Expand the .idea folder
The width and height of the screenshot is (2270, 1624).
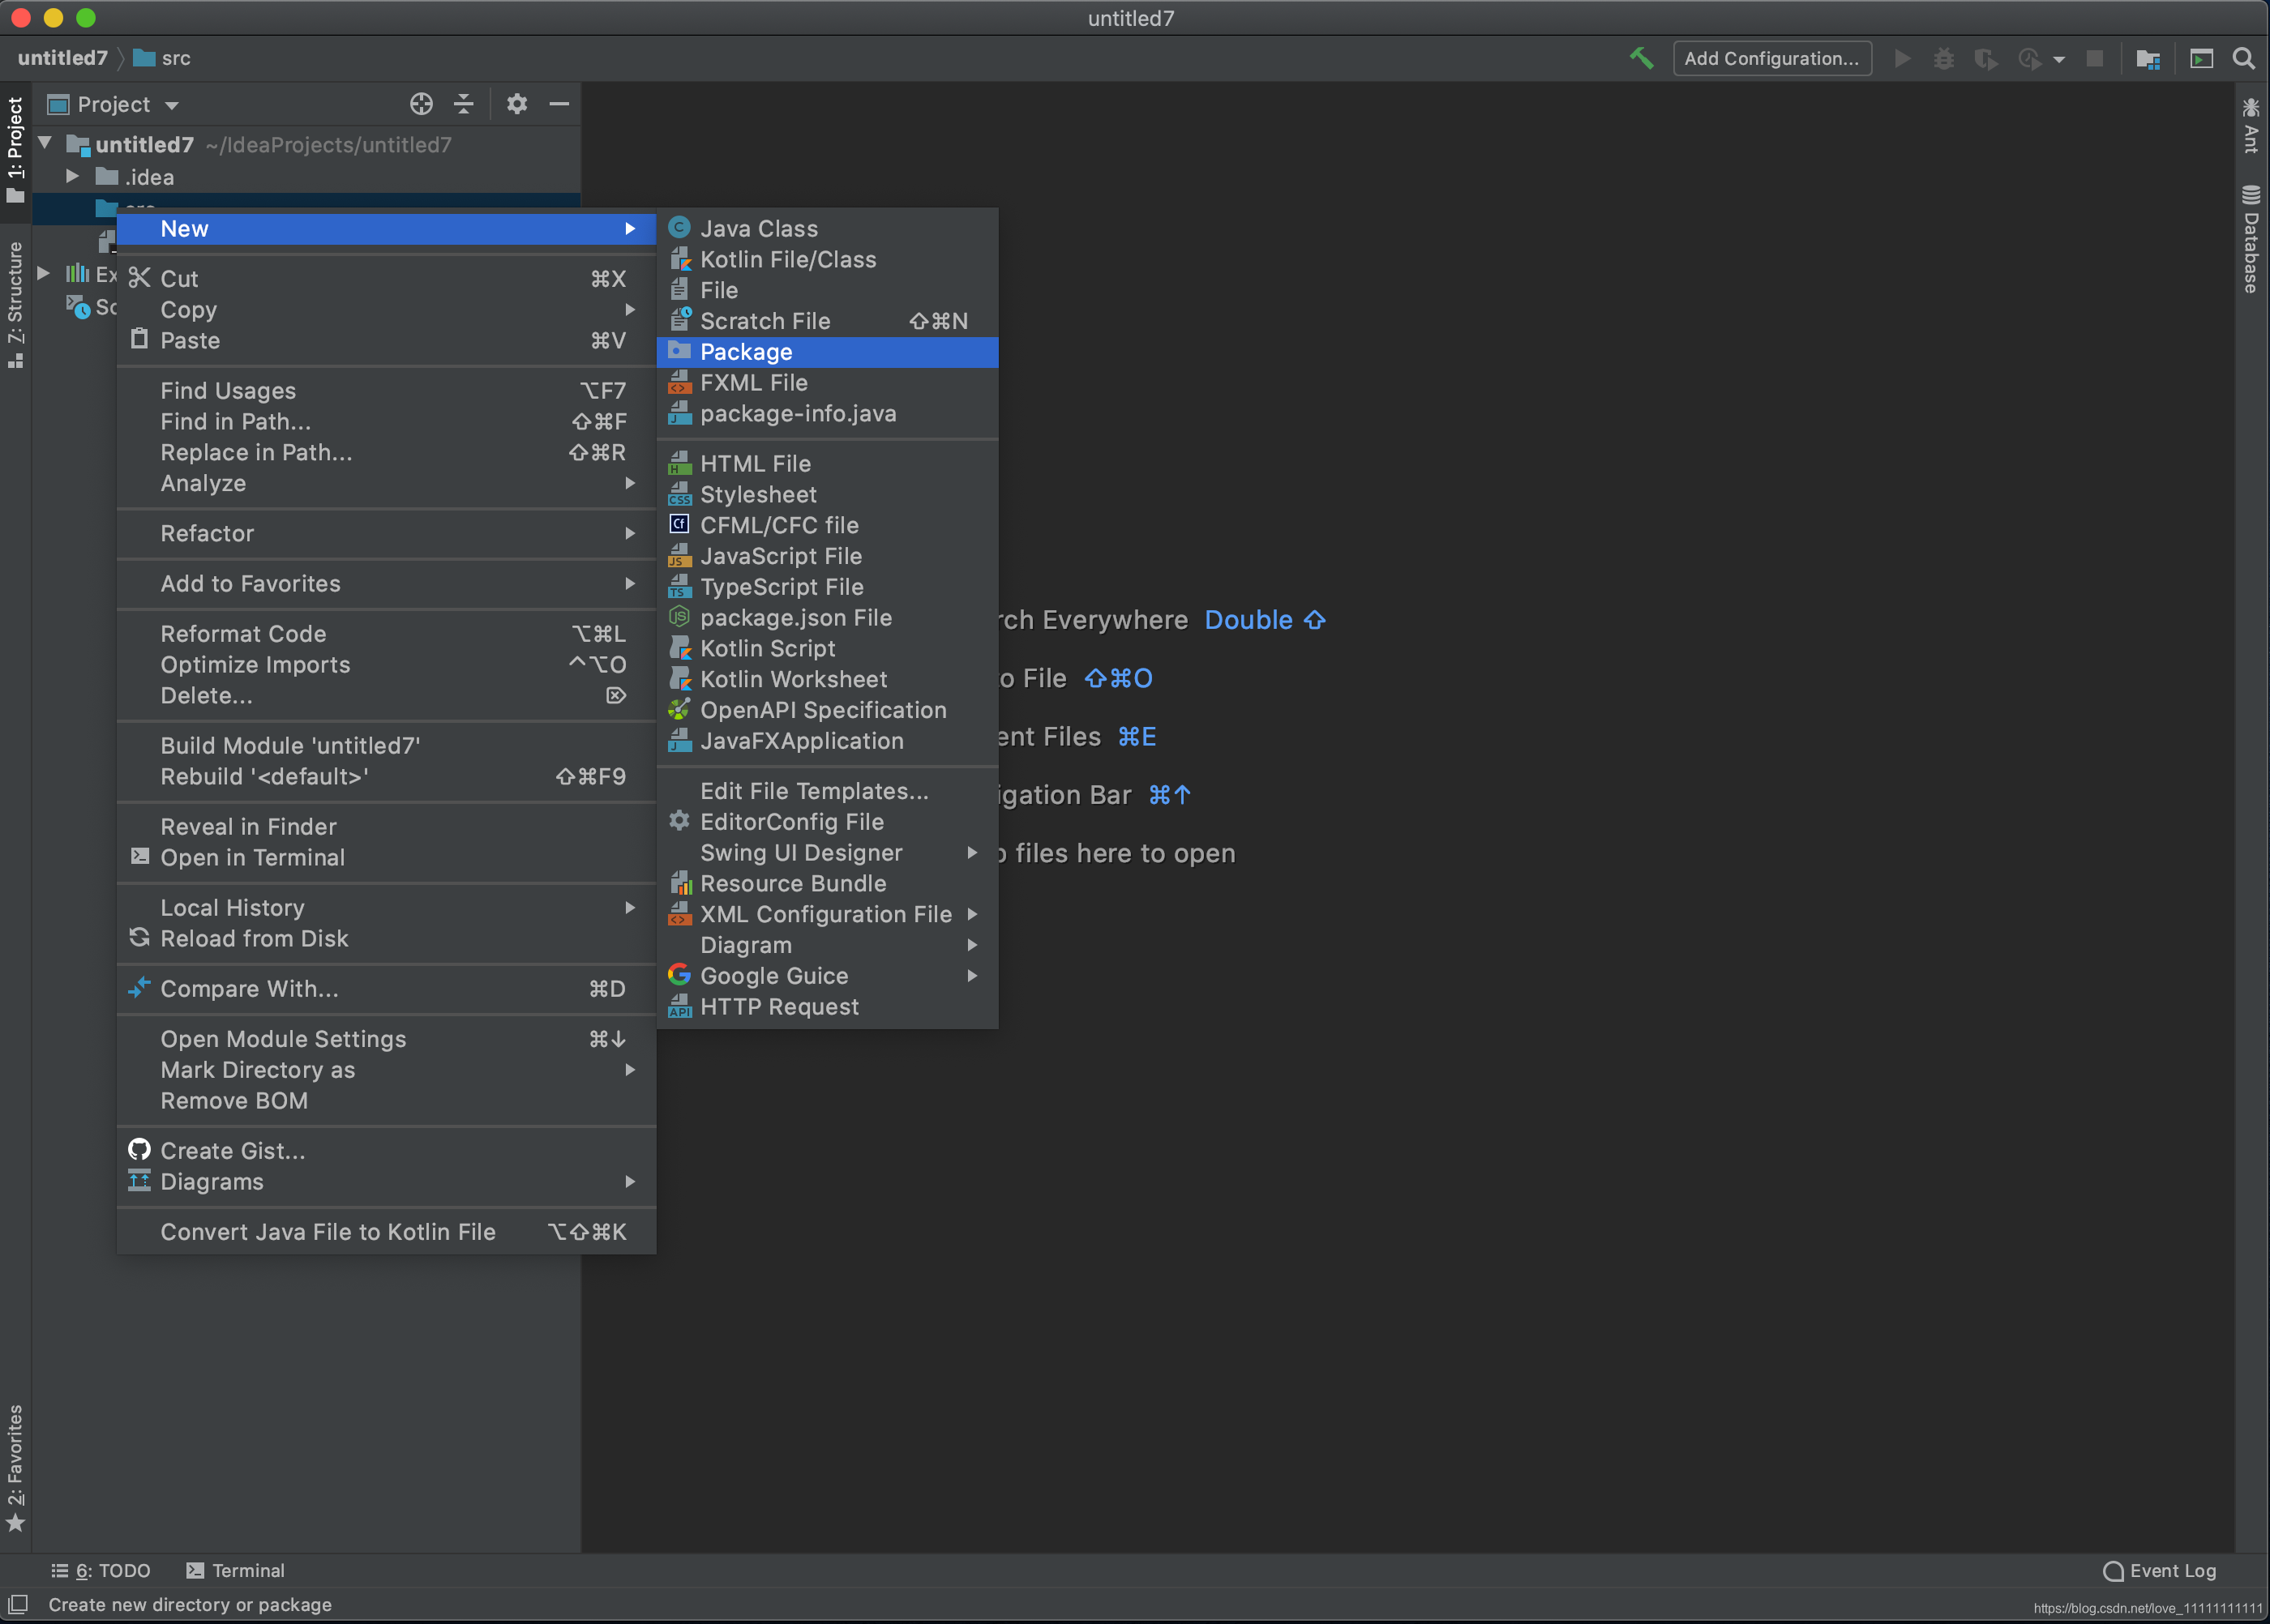coord(72,177)
